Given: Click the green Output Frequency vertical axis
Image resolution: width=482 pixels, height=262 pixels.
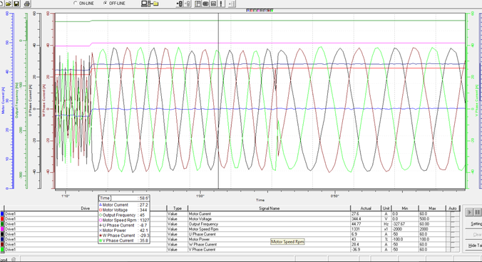Looking at the screenshot, I should pyautogui.click(x=22, y=100).
